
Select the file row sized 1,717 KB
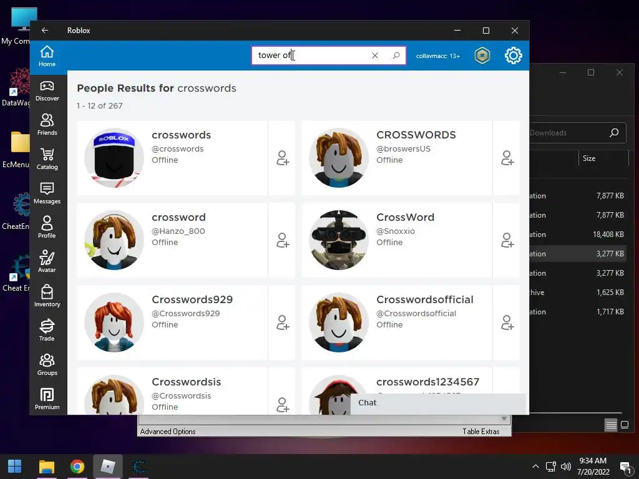(x=578, y=312)
